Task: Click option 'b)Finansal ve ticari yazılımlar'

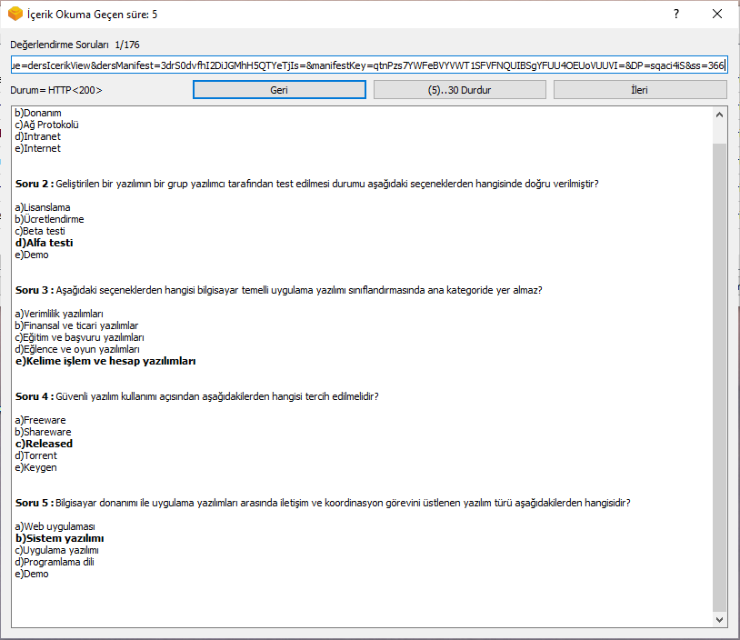Action: (76, 325)
